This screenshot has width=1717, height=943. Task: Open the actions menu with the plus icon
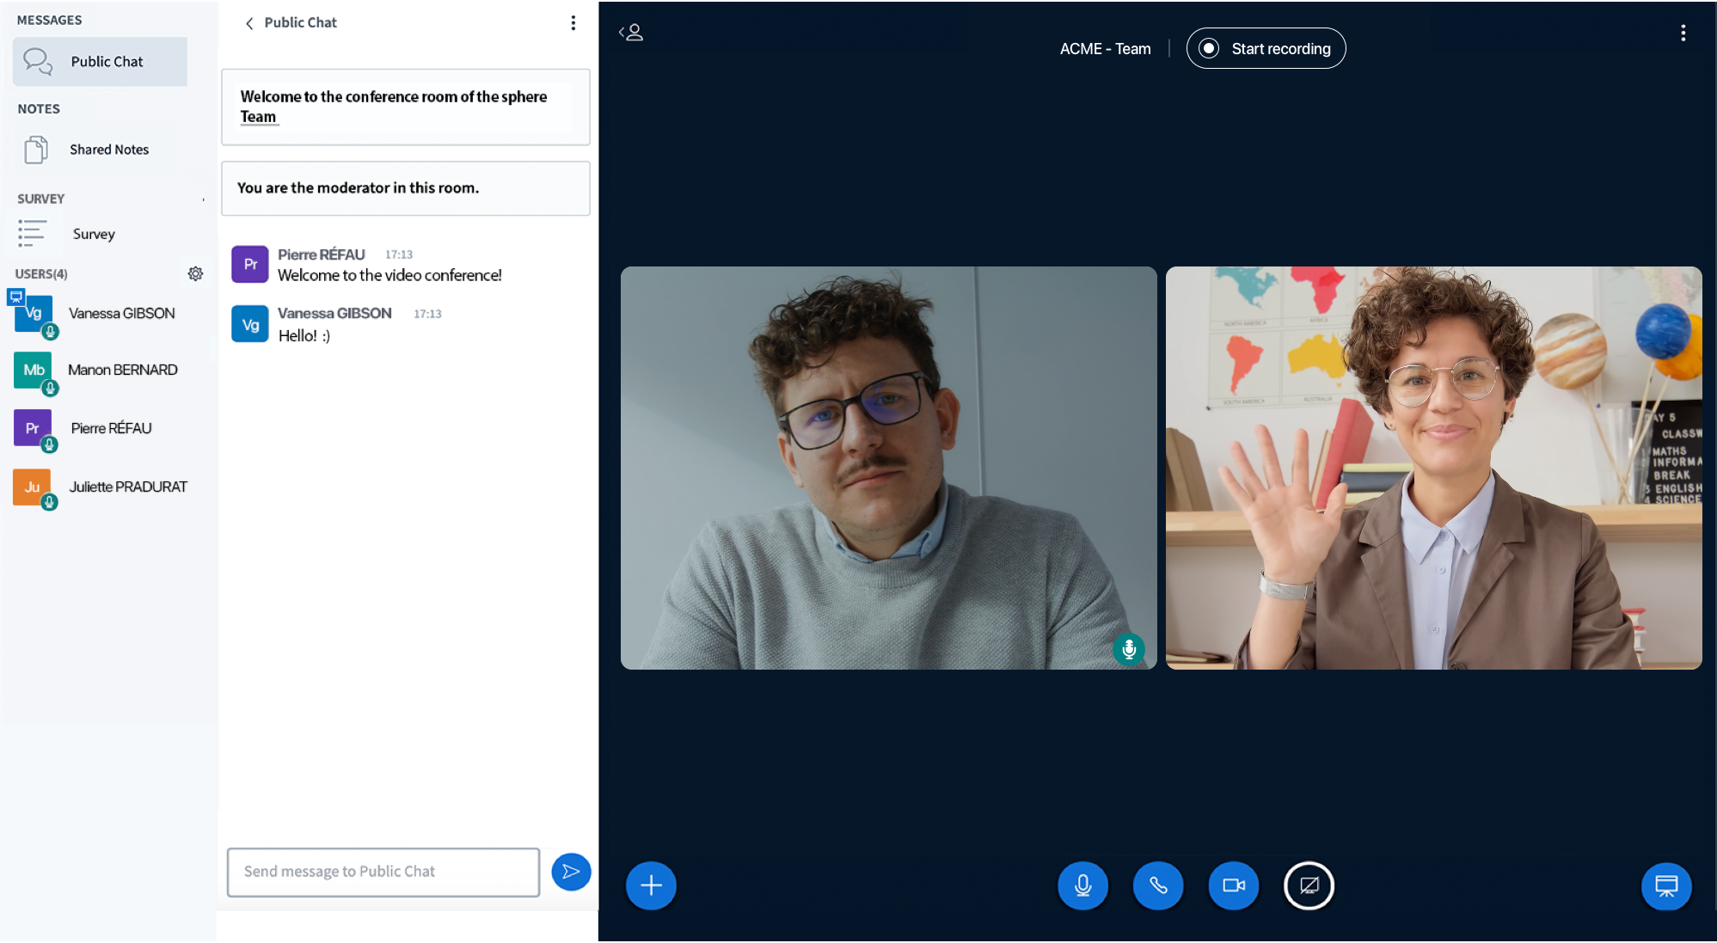(651, 885)
